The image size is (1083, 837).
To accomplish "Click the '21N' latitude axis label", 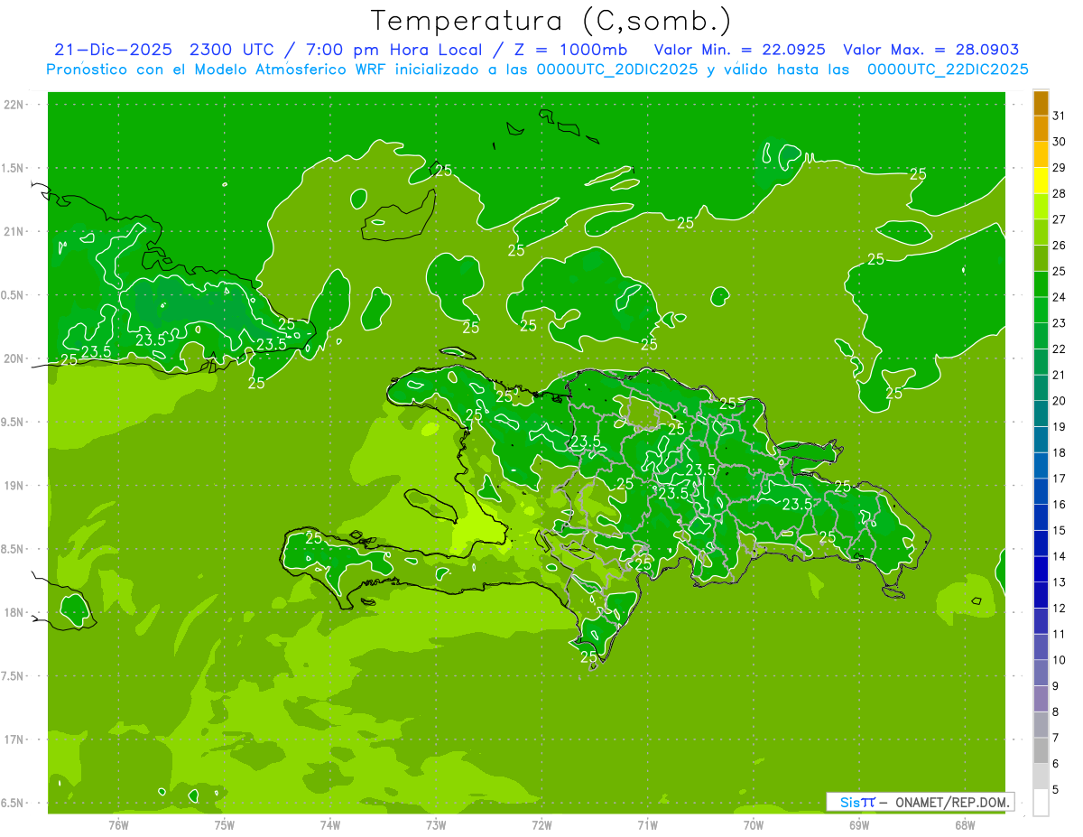I will 14,232.
